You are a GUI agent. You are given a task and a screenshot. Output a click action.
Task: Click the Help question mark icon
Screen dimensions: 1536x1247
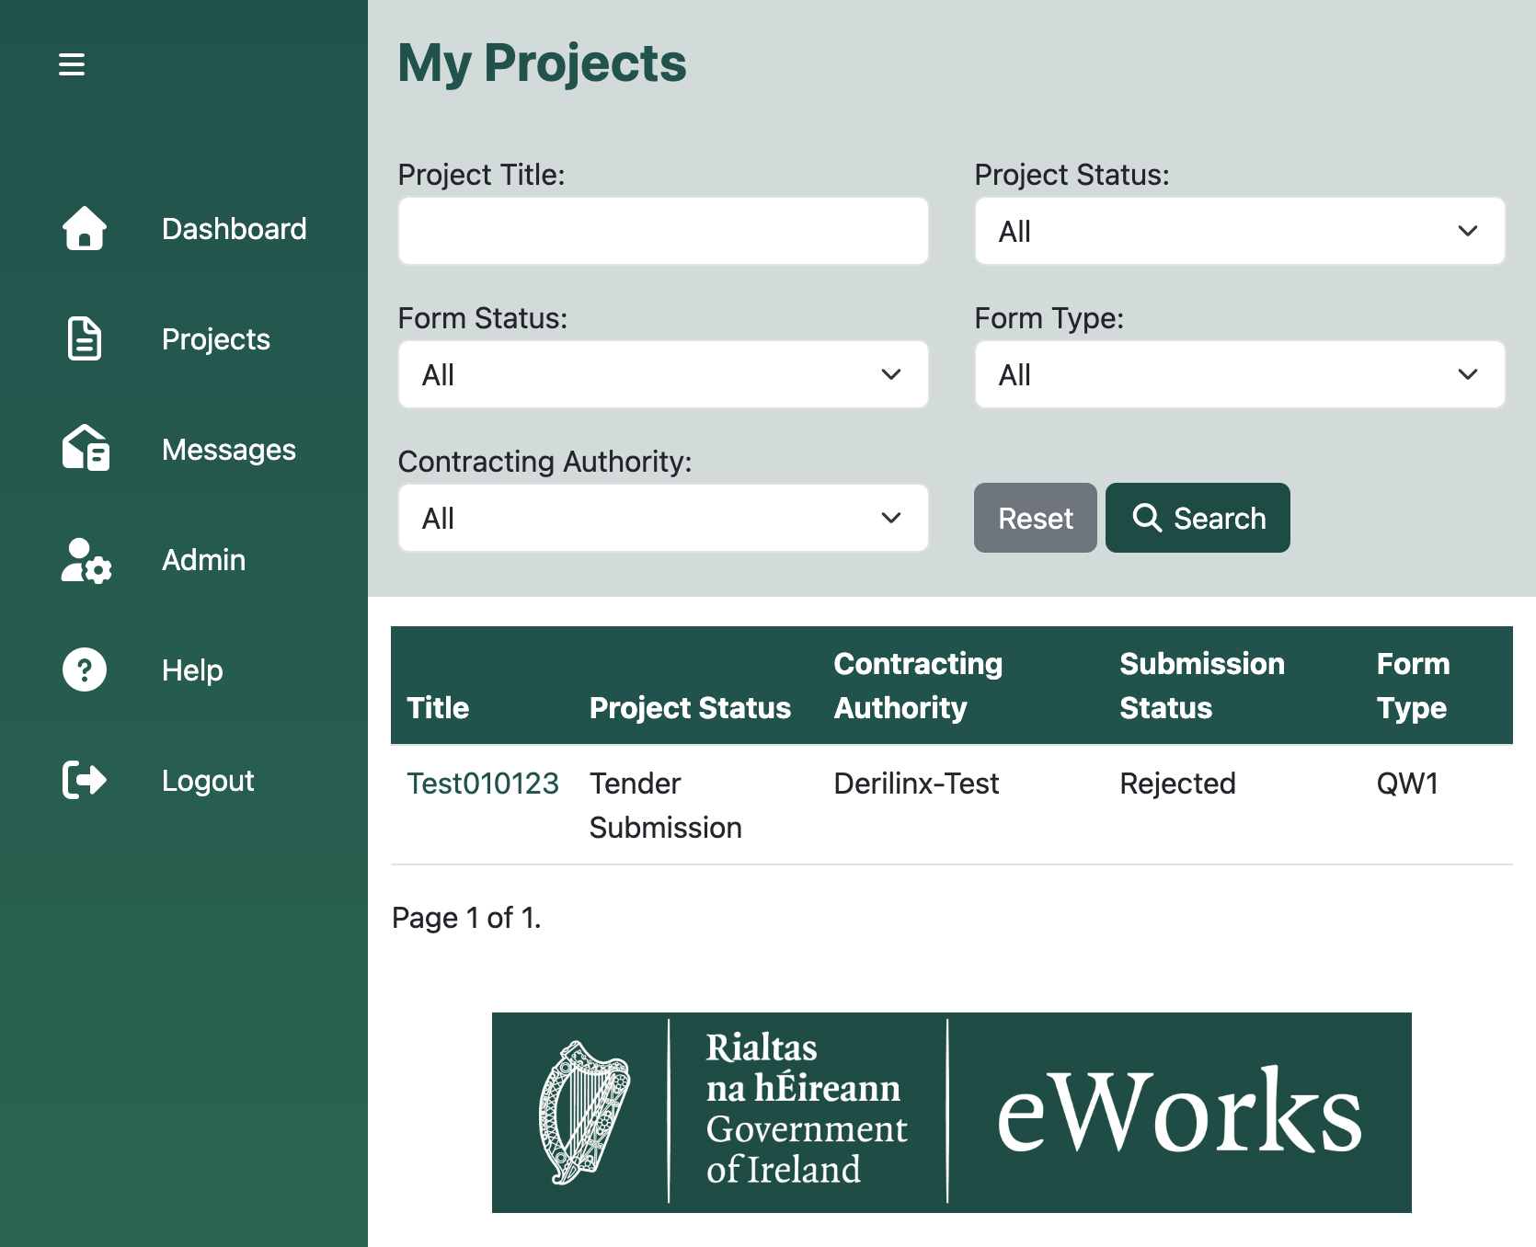[85, 669]
